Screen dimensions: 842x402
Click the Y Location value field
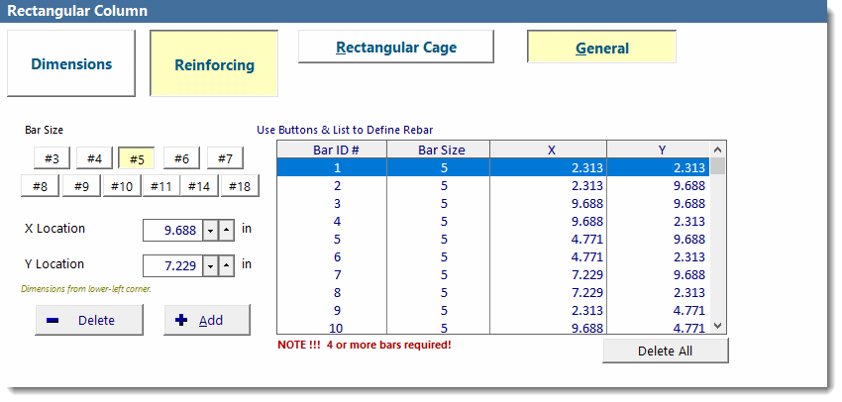(x=172, y=265)
